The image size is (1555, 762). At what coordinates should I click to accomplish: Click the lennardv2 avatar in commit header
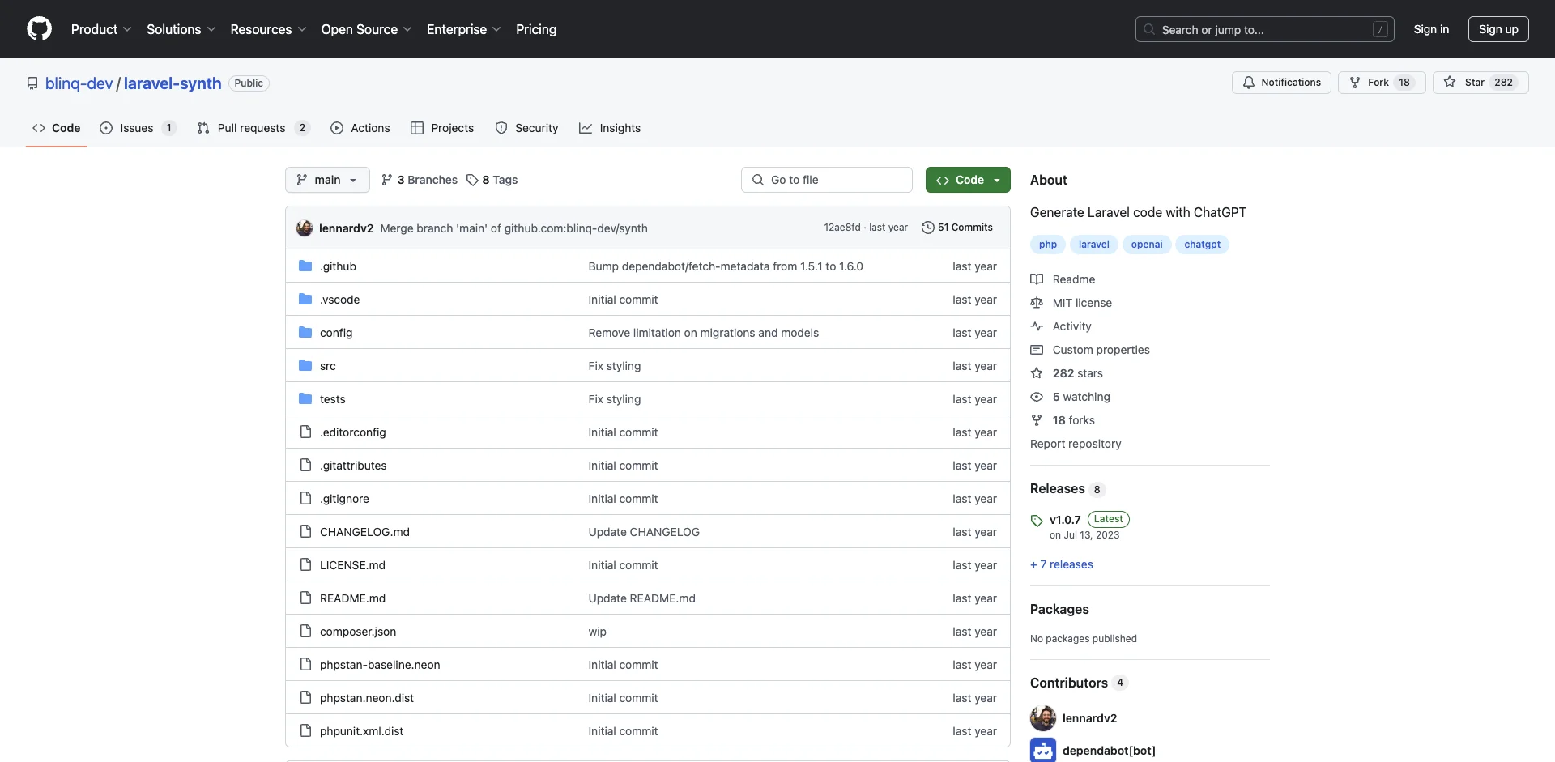[305, 228]
